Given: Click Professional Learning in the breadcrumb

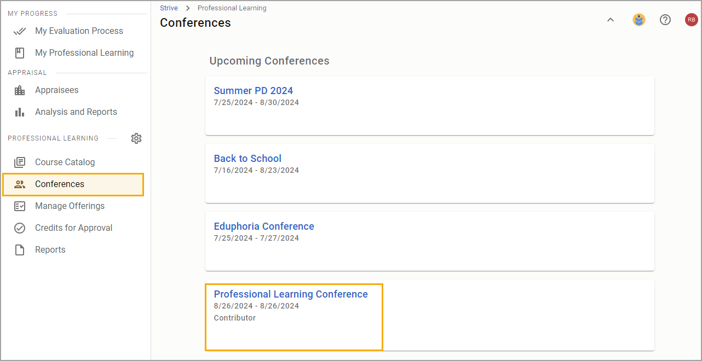Looking at the screenshot, I should point(232,8).
